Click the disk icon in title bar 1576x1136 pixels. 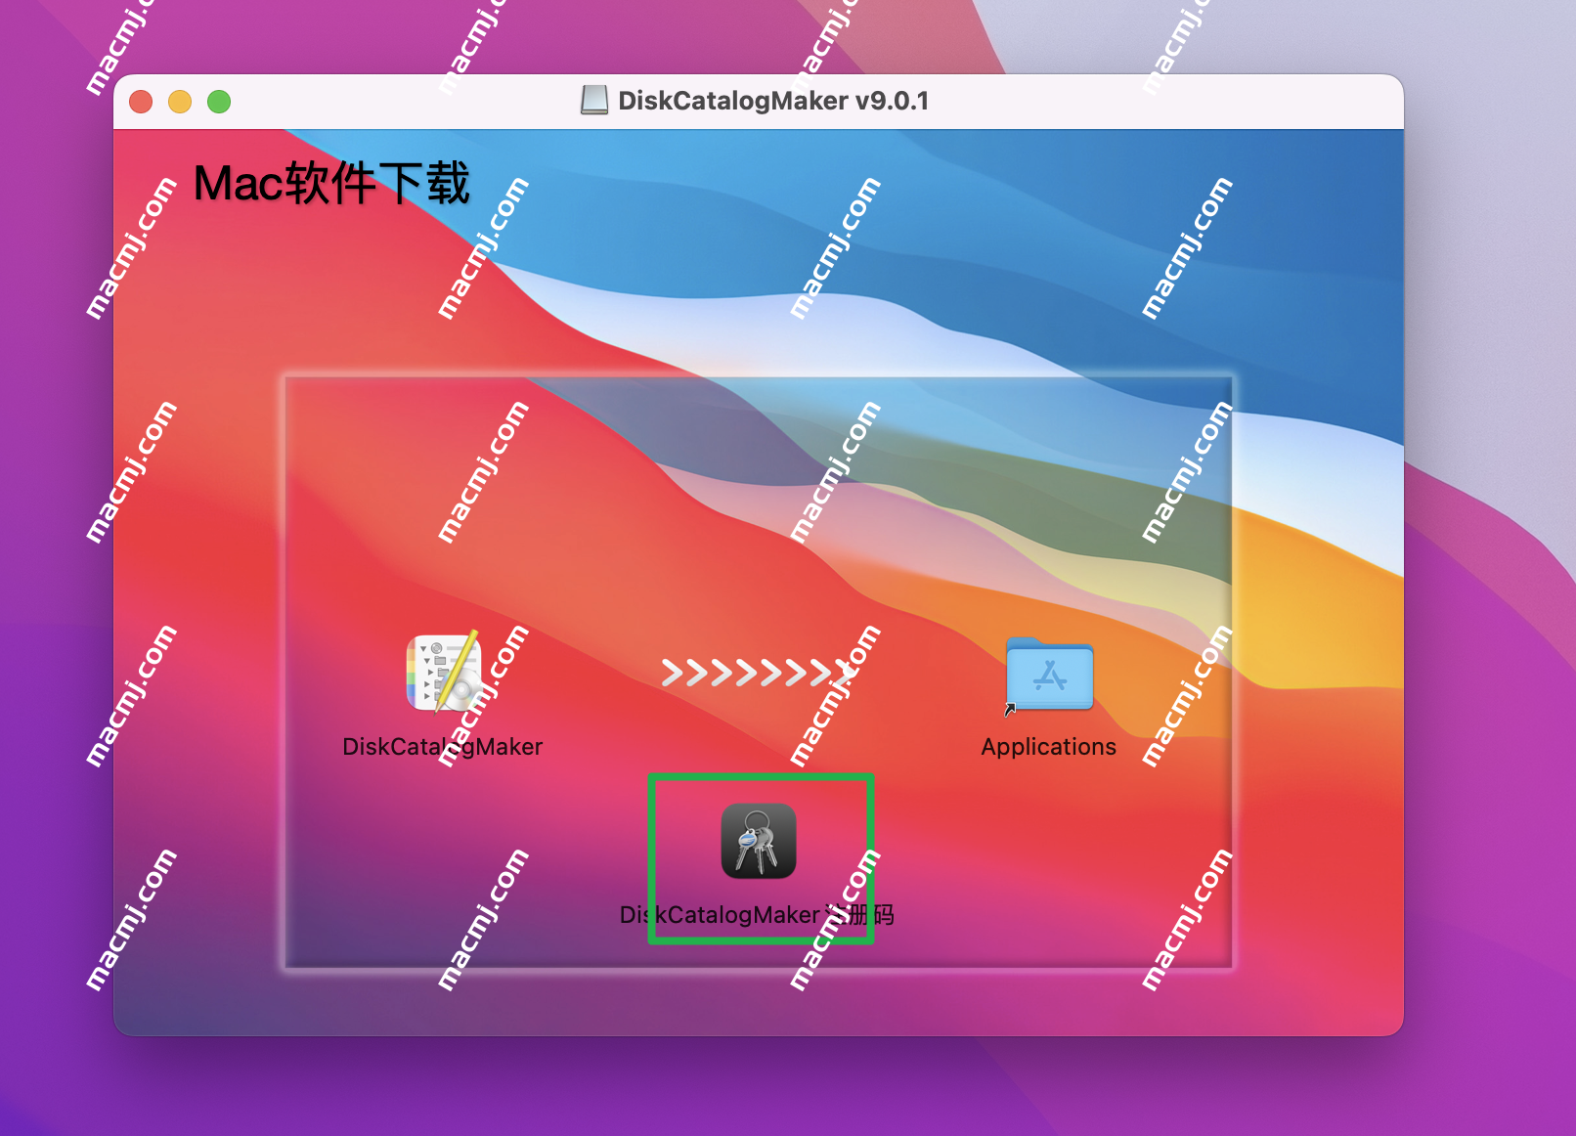pos(594,101)
